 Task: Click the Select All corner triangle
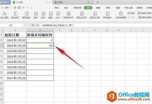(x=2, y=30)
